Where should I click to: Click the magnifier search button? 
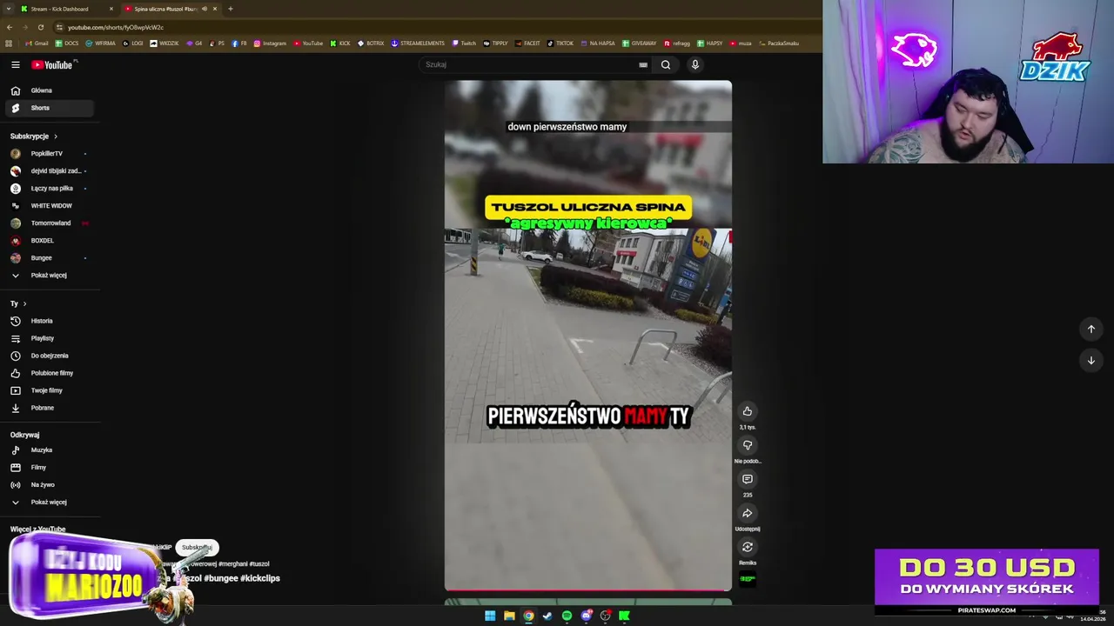click(666, 64)
